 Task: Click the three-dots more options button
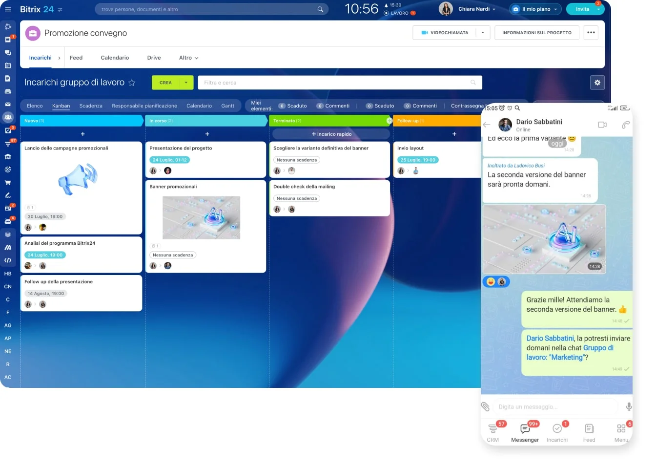pos(591,33)
